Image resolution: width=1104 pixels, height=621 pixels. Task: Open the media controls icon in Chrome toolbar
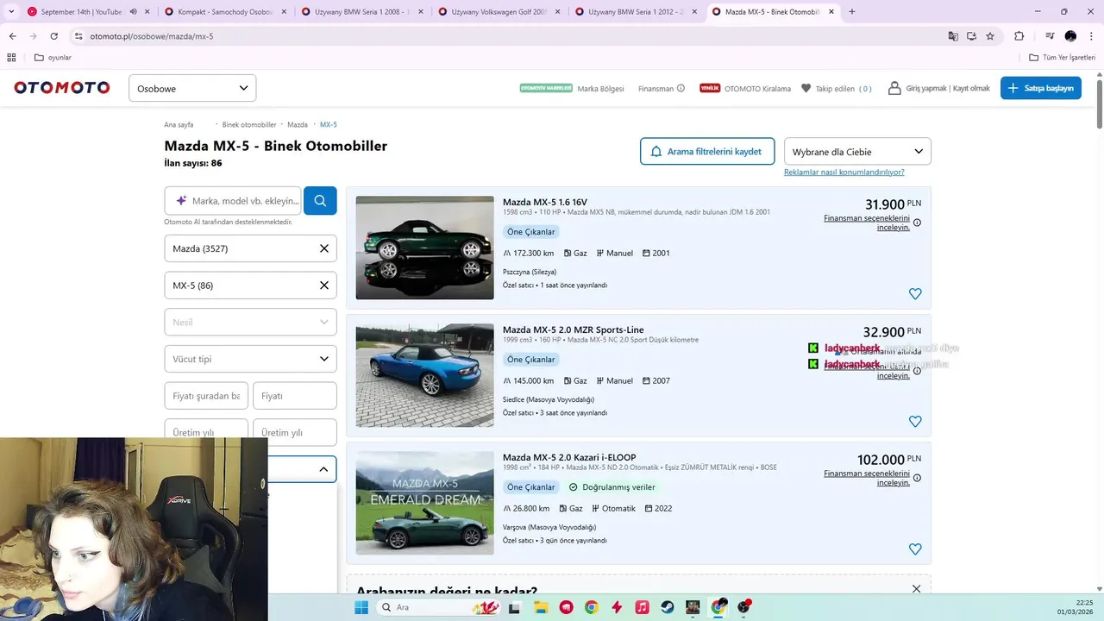1050,36
